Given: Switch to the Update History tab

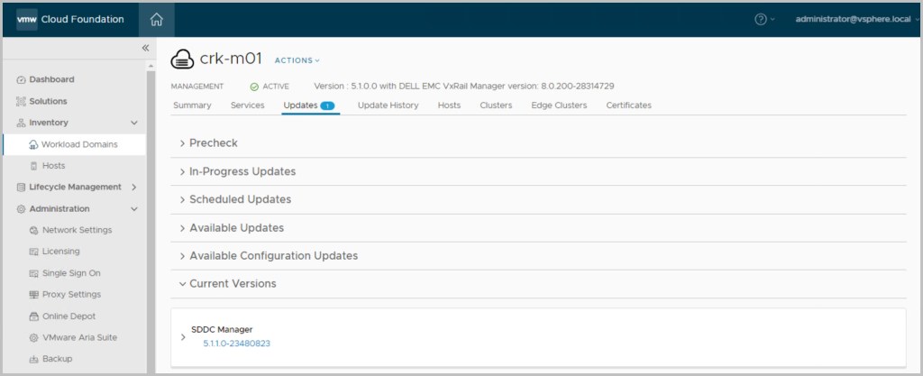Looking at the screenshot, I should tap(388, 105).
